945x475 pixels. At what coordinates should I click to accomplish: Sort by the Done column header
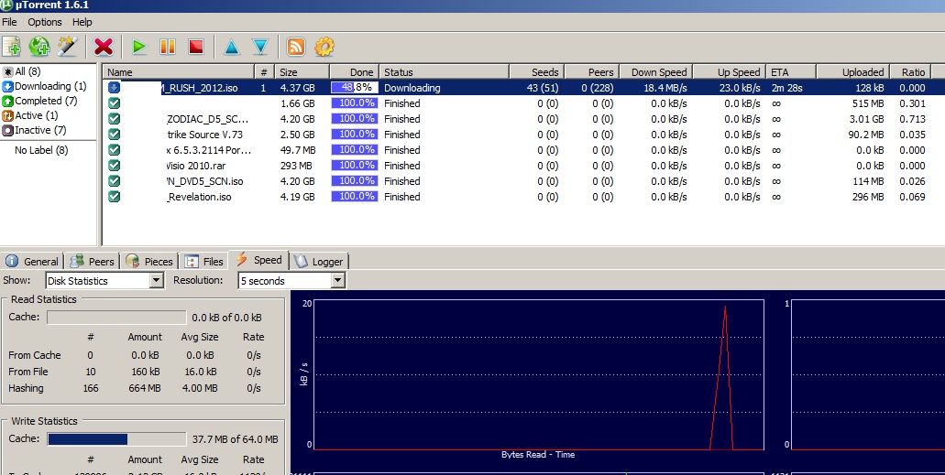coord(355,71)
